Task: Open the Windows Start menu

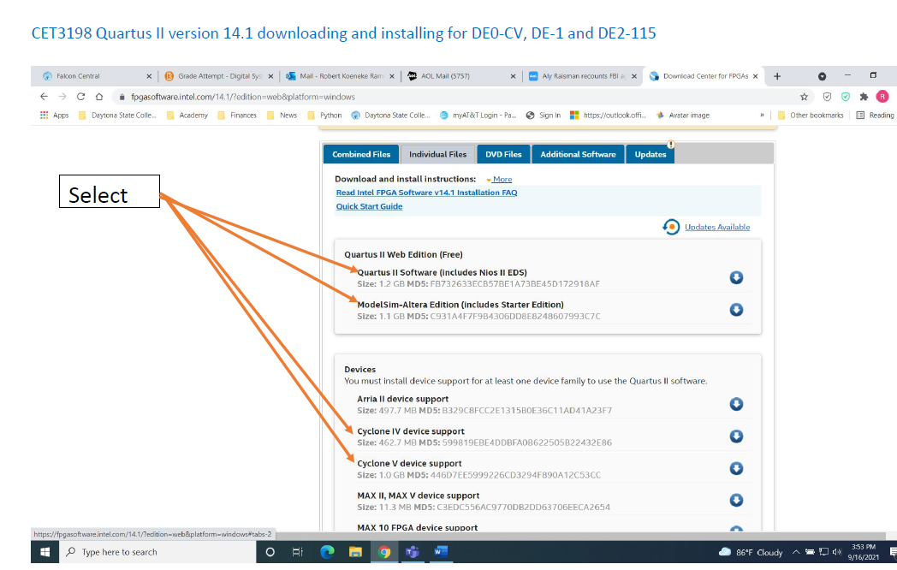Action: 45,552
